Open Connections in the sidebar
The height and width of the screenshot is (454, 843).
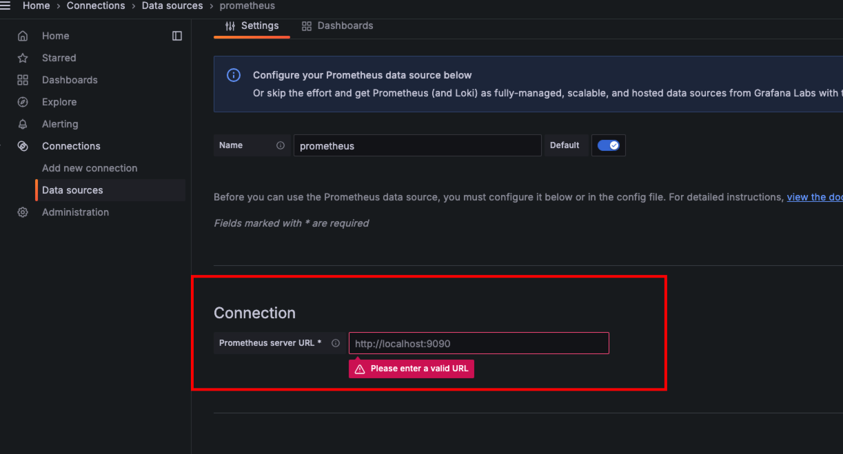(71, 146)
